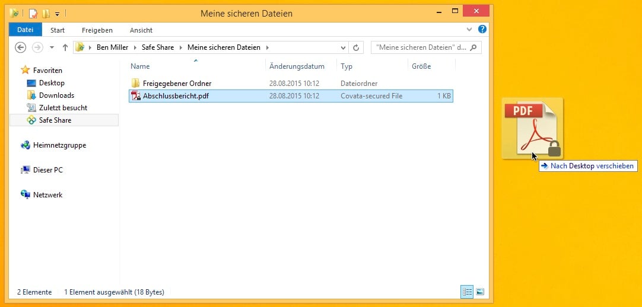Switch to the Start ribbon tab
Viewport: 642px width, 307px height.
pyautogui.click(x=58, y=30)
